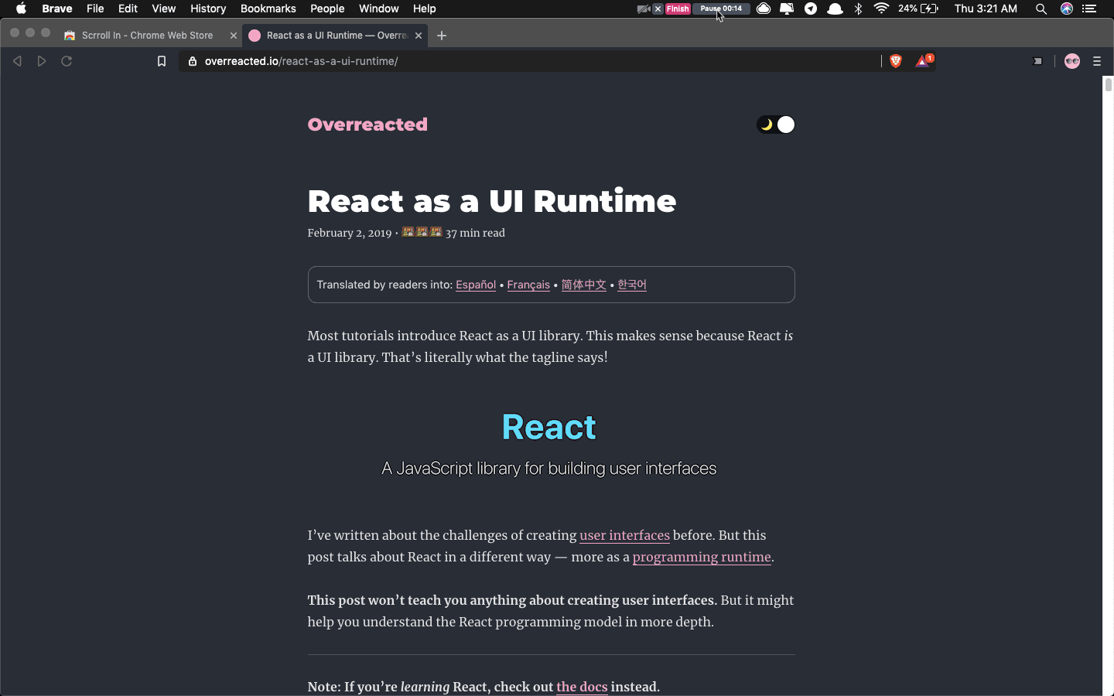1114x696 pixels.
Task: Click the browser forward arrow
Action: [42, 61]
